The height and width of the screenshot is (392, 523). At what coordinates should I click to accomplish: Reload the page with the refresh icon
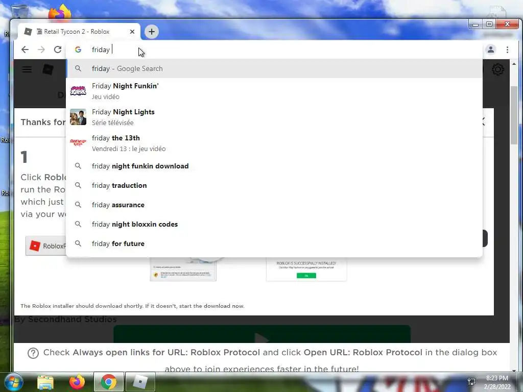58,50
